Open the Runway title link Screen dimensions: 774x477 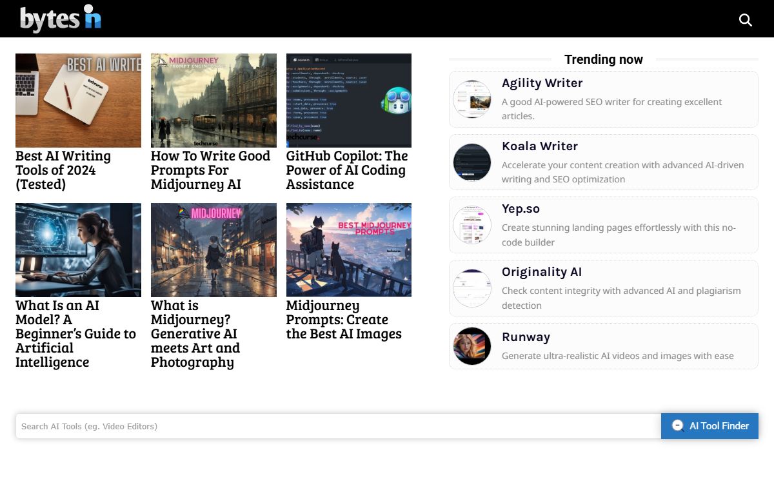tap(526, 337)
